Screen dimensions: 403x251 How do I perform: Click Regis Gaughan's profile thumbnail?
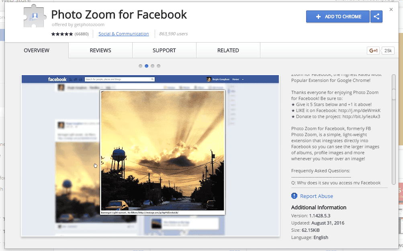coord(209,79)
